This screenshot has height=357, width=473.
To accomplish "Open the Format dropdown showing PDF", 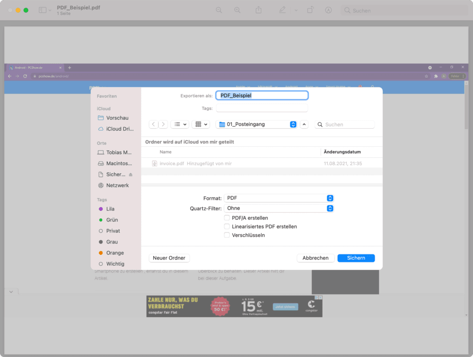I will click(279, 198).
